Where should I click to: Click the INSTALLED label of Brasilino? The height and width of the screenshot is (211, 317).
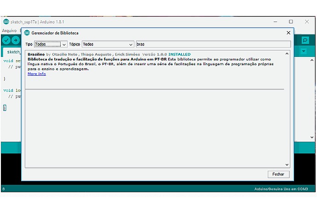coord(180,54)
